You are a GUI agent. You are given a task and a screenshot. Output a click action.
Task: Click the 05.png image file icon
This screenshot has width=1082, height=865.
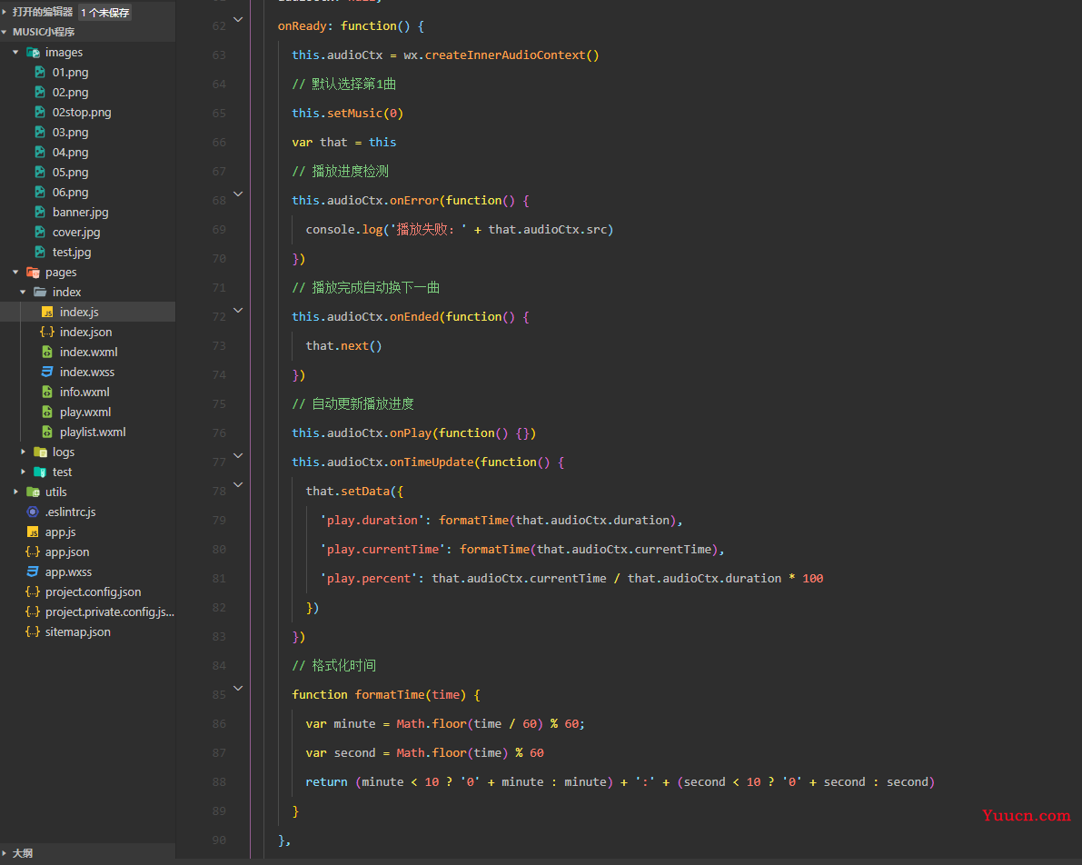[x=40, y=172]
